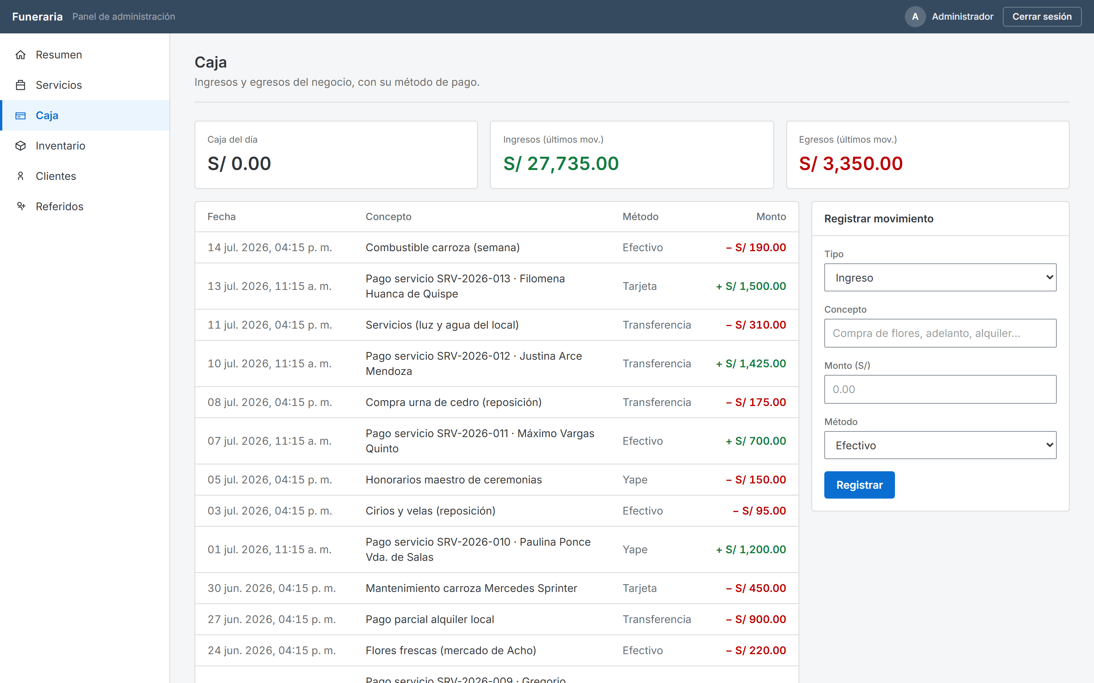Open the Referidos page

click(x=85, y=206)
